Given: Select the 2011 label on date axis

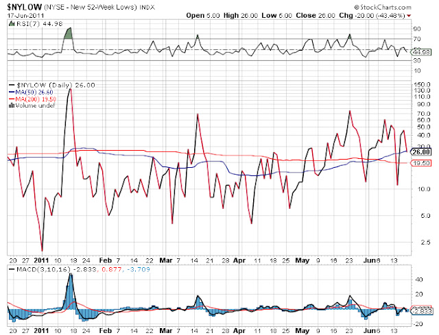Looking at the screenshot, I should pos(41,260).
